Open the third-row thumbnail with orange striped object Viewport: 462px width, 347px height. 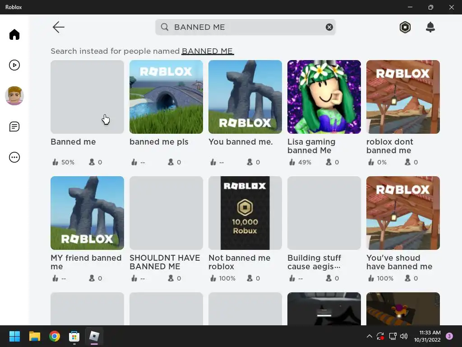click(403, 309)
